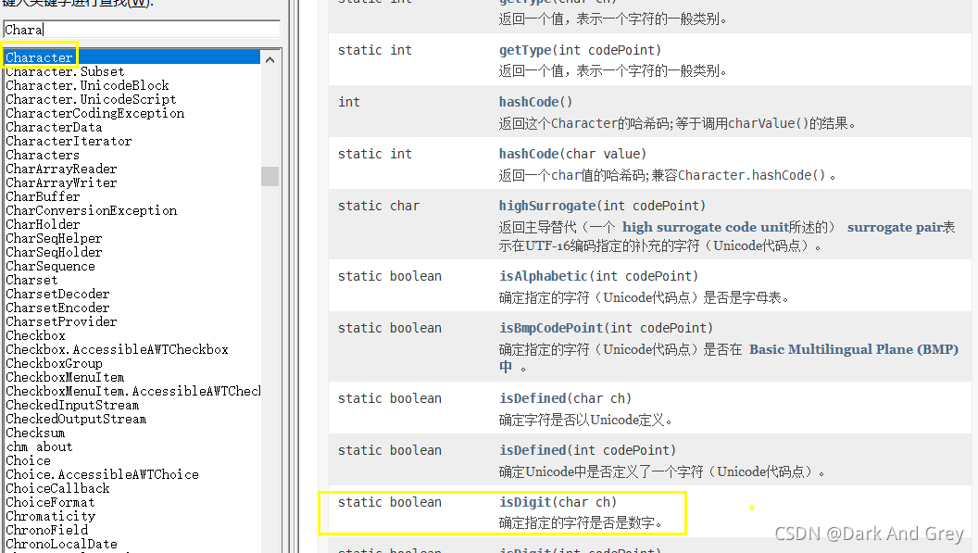Select CharSequence entry
The height and width of the screenshot is (553, 978).
(x=50, y=266)
